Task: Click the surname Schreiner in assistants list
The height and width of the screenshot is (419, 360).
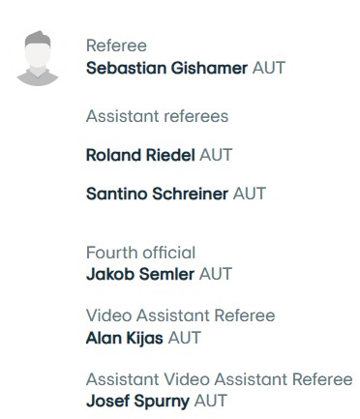Action: [191, 194]
